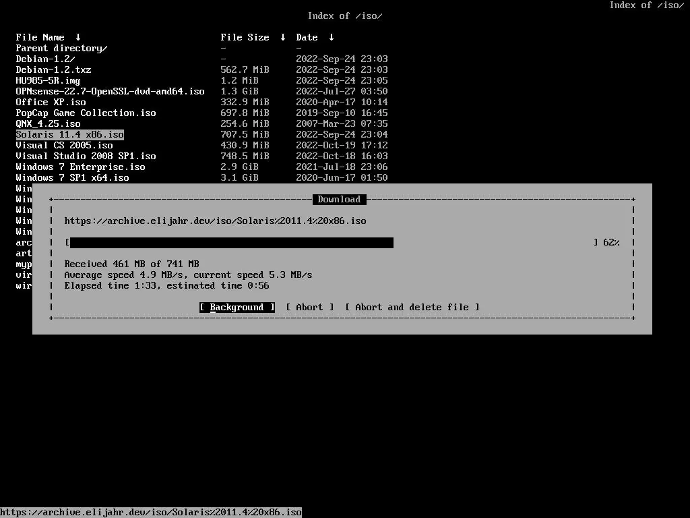
Task: Click 2022-Oct-19 17:12 date of Visual CS 2005
Action: point(342,146)
